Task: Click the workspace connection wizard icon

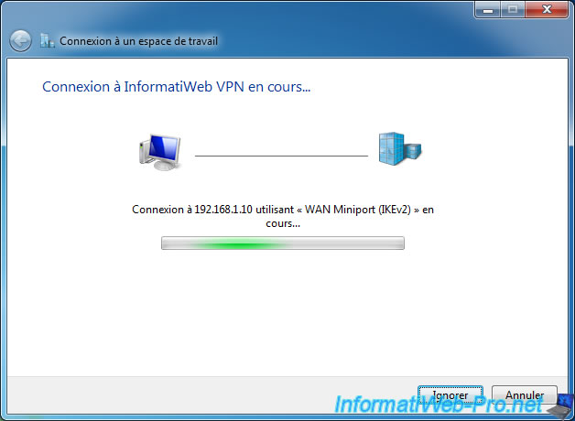Action: tap(48, 41)
